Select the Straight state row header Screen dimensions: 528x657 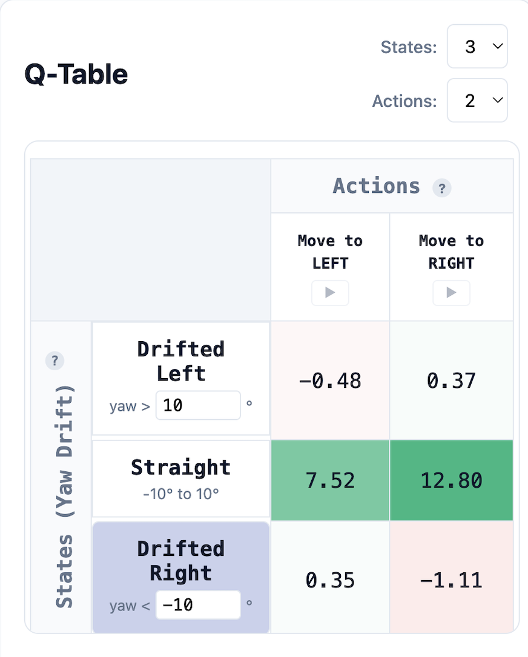click(181, 479)
